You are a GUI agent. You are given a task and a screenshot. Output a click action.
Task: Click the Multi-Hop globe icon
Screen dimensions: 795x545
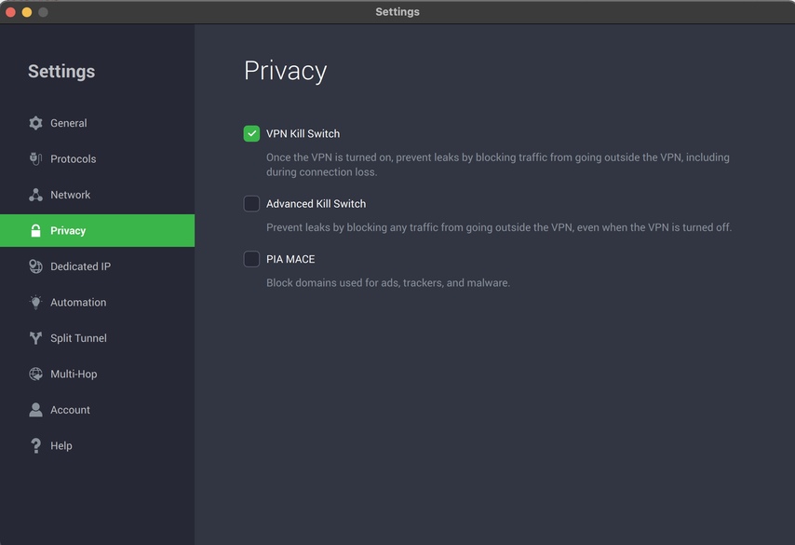[35, 374]
